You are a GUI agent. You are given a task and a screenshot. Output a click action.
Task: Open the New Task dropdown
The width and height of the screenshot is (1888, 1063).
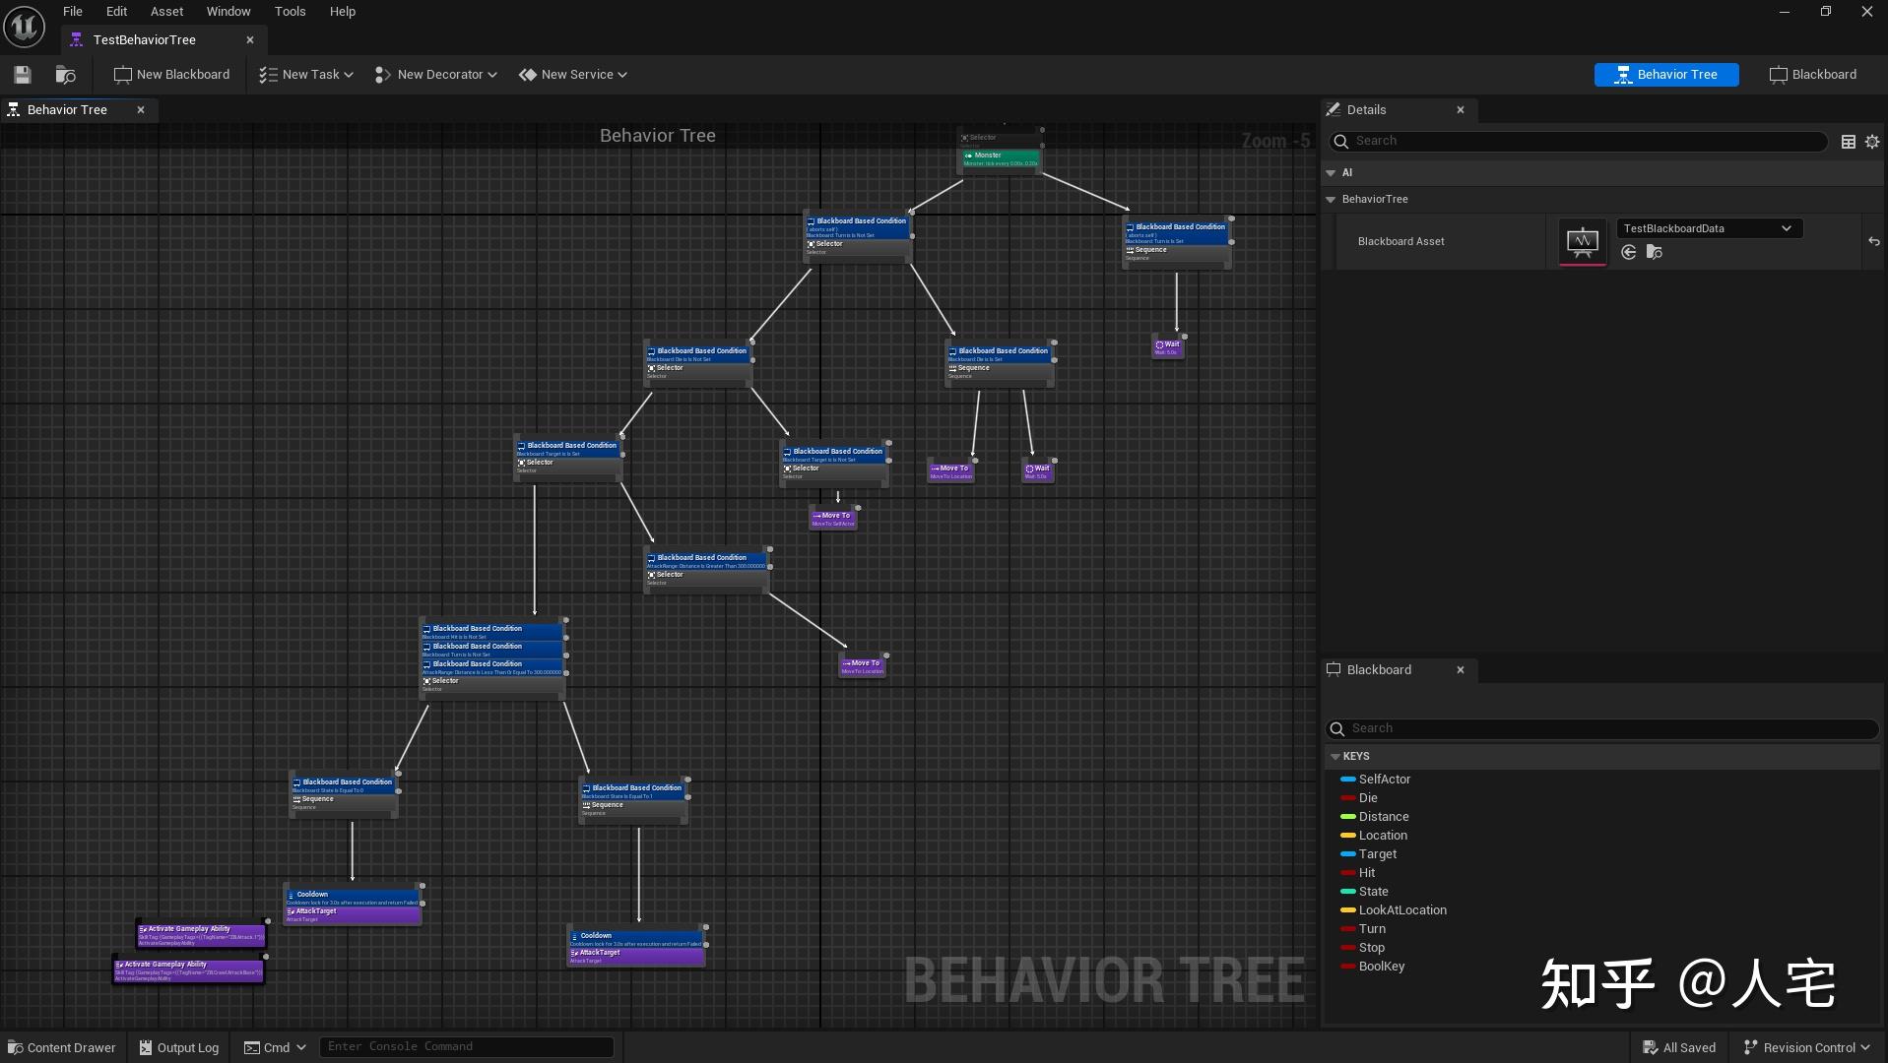point(305,75)
